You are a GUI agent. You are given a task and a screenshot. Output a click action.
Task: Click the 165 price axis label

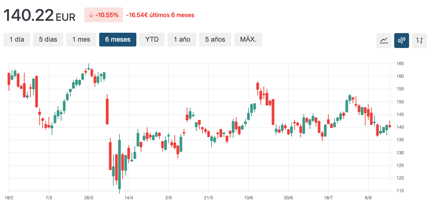pos(400,64)
